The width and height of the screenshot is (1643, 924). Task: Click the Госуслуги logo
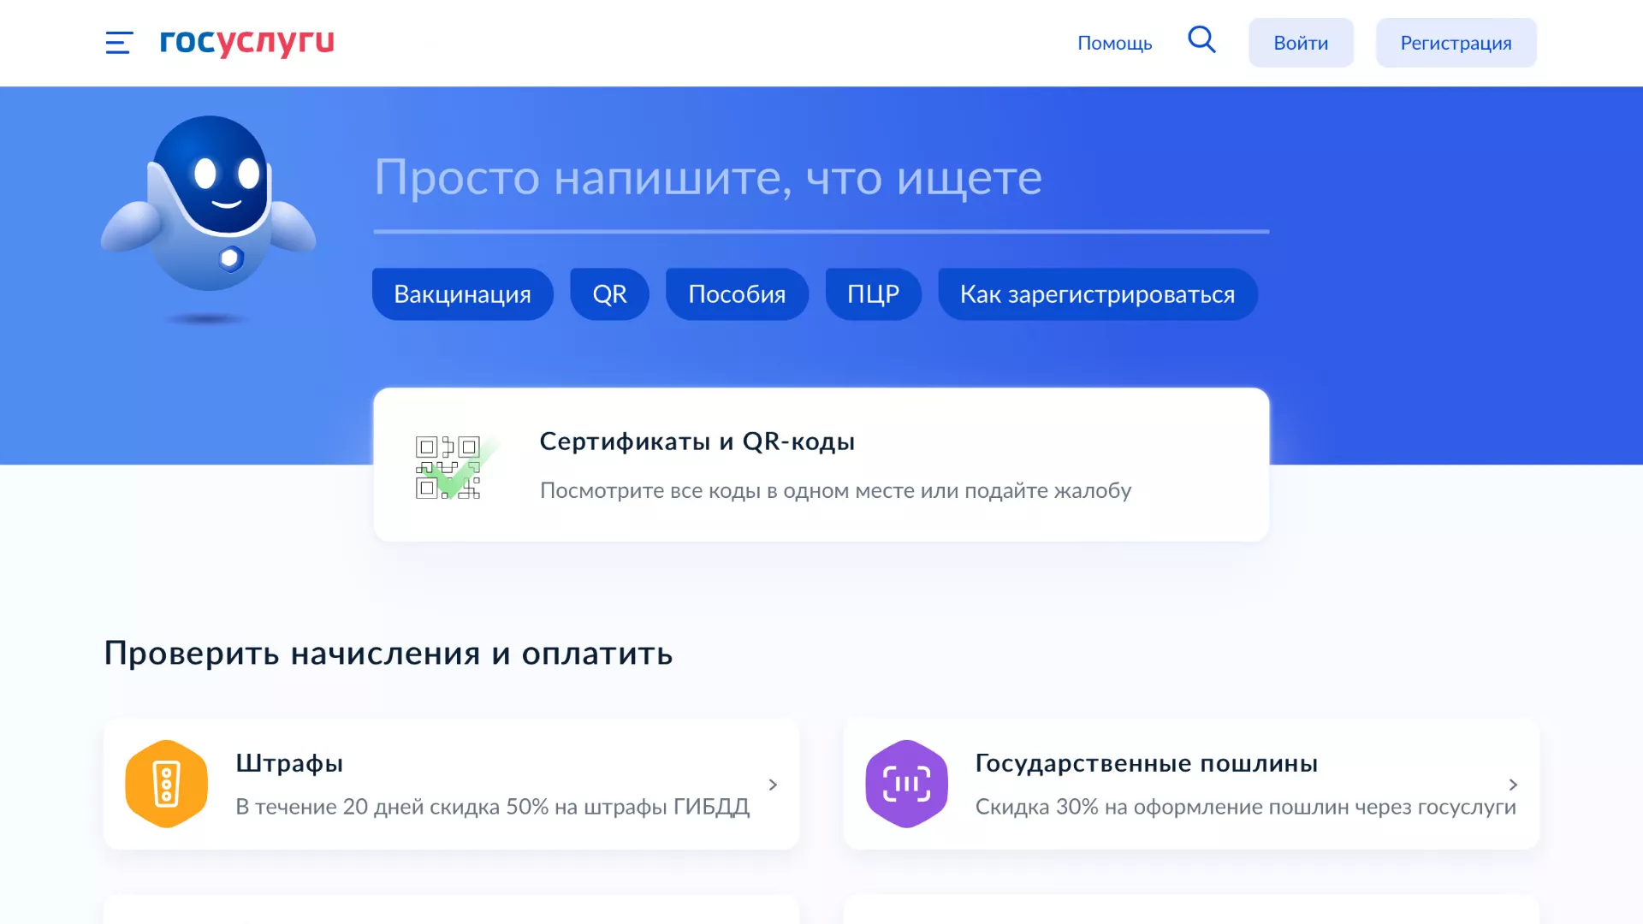tap(246, 43)
